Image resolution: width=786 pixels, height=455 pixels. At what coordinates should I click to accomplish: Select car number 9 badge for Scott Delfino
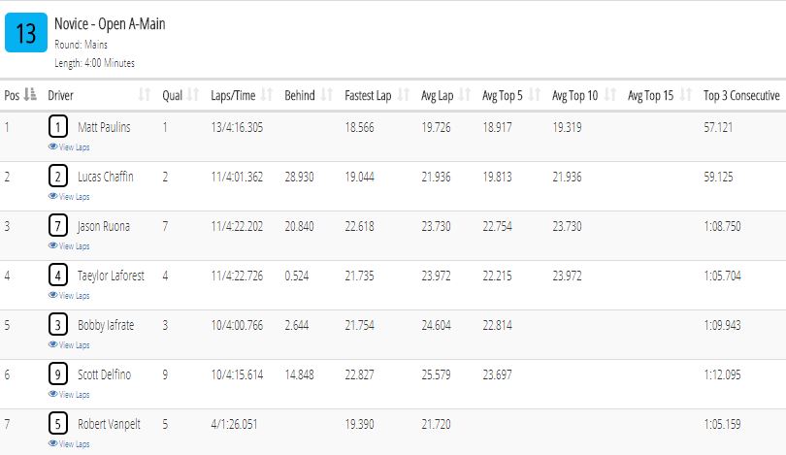click(x=58, y=374)
